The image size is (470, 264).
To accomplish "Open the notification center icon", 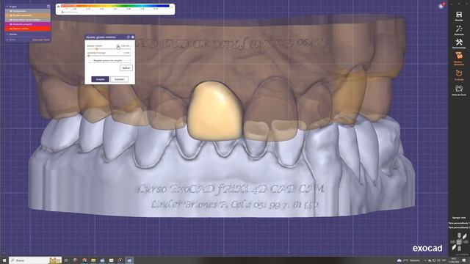I will (x=463, y=260).
